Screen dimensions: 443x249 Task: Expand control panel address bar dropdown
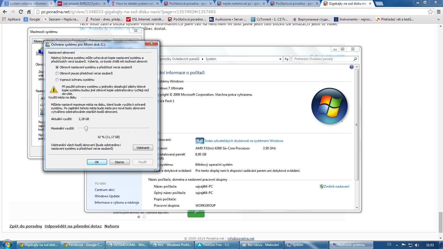click(280, 59)
